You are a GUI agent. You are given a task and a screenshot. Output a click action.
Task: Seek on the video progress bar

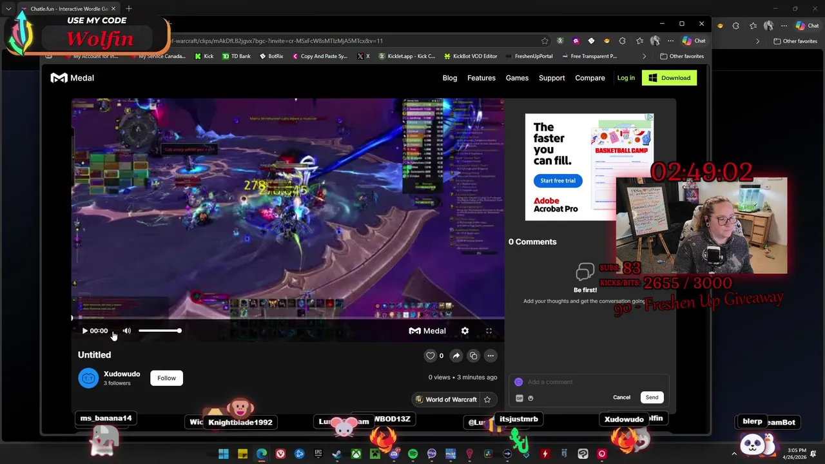pyautogui.click(x=287, y=318)
